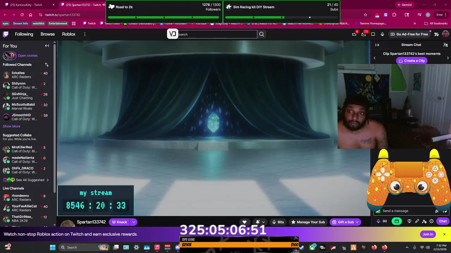This screenshot has width=451, height=253.
Task: Click the mod tools gavel icon
Action: (424, 221)
